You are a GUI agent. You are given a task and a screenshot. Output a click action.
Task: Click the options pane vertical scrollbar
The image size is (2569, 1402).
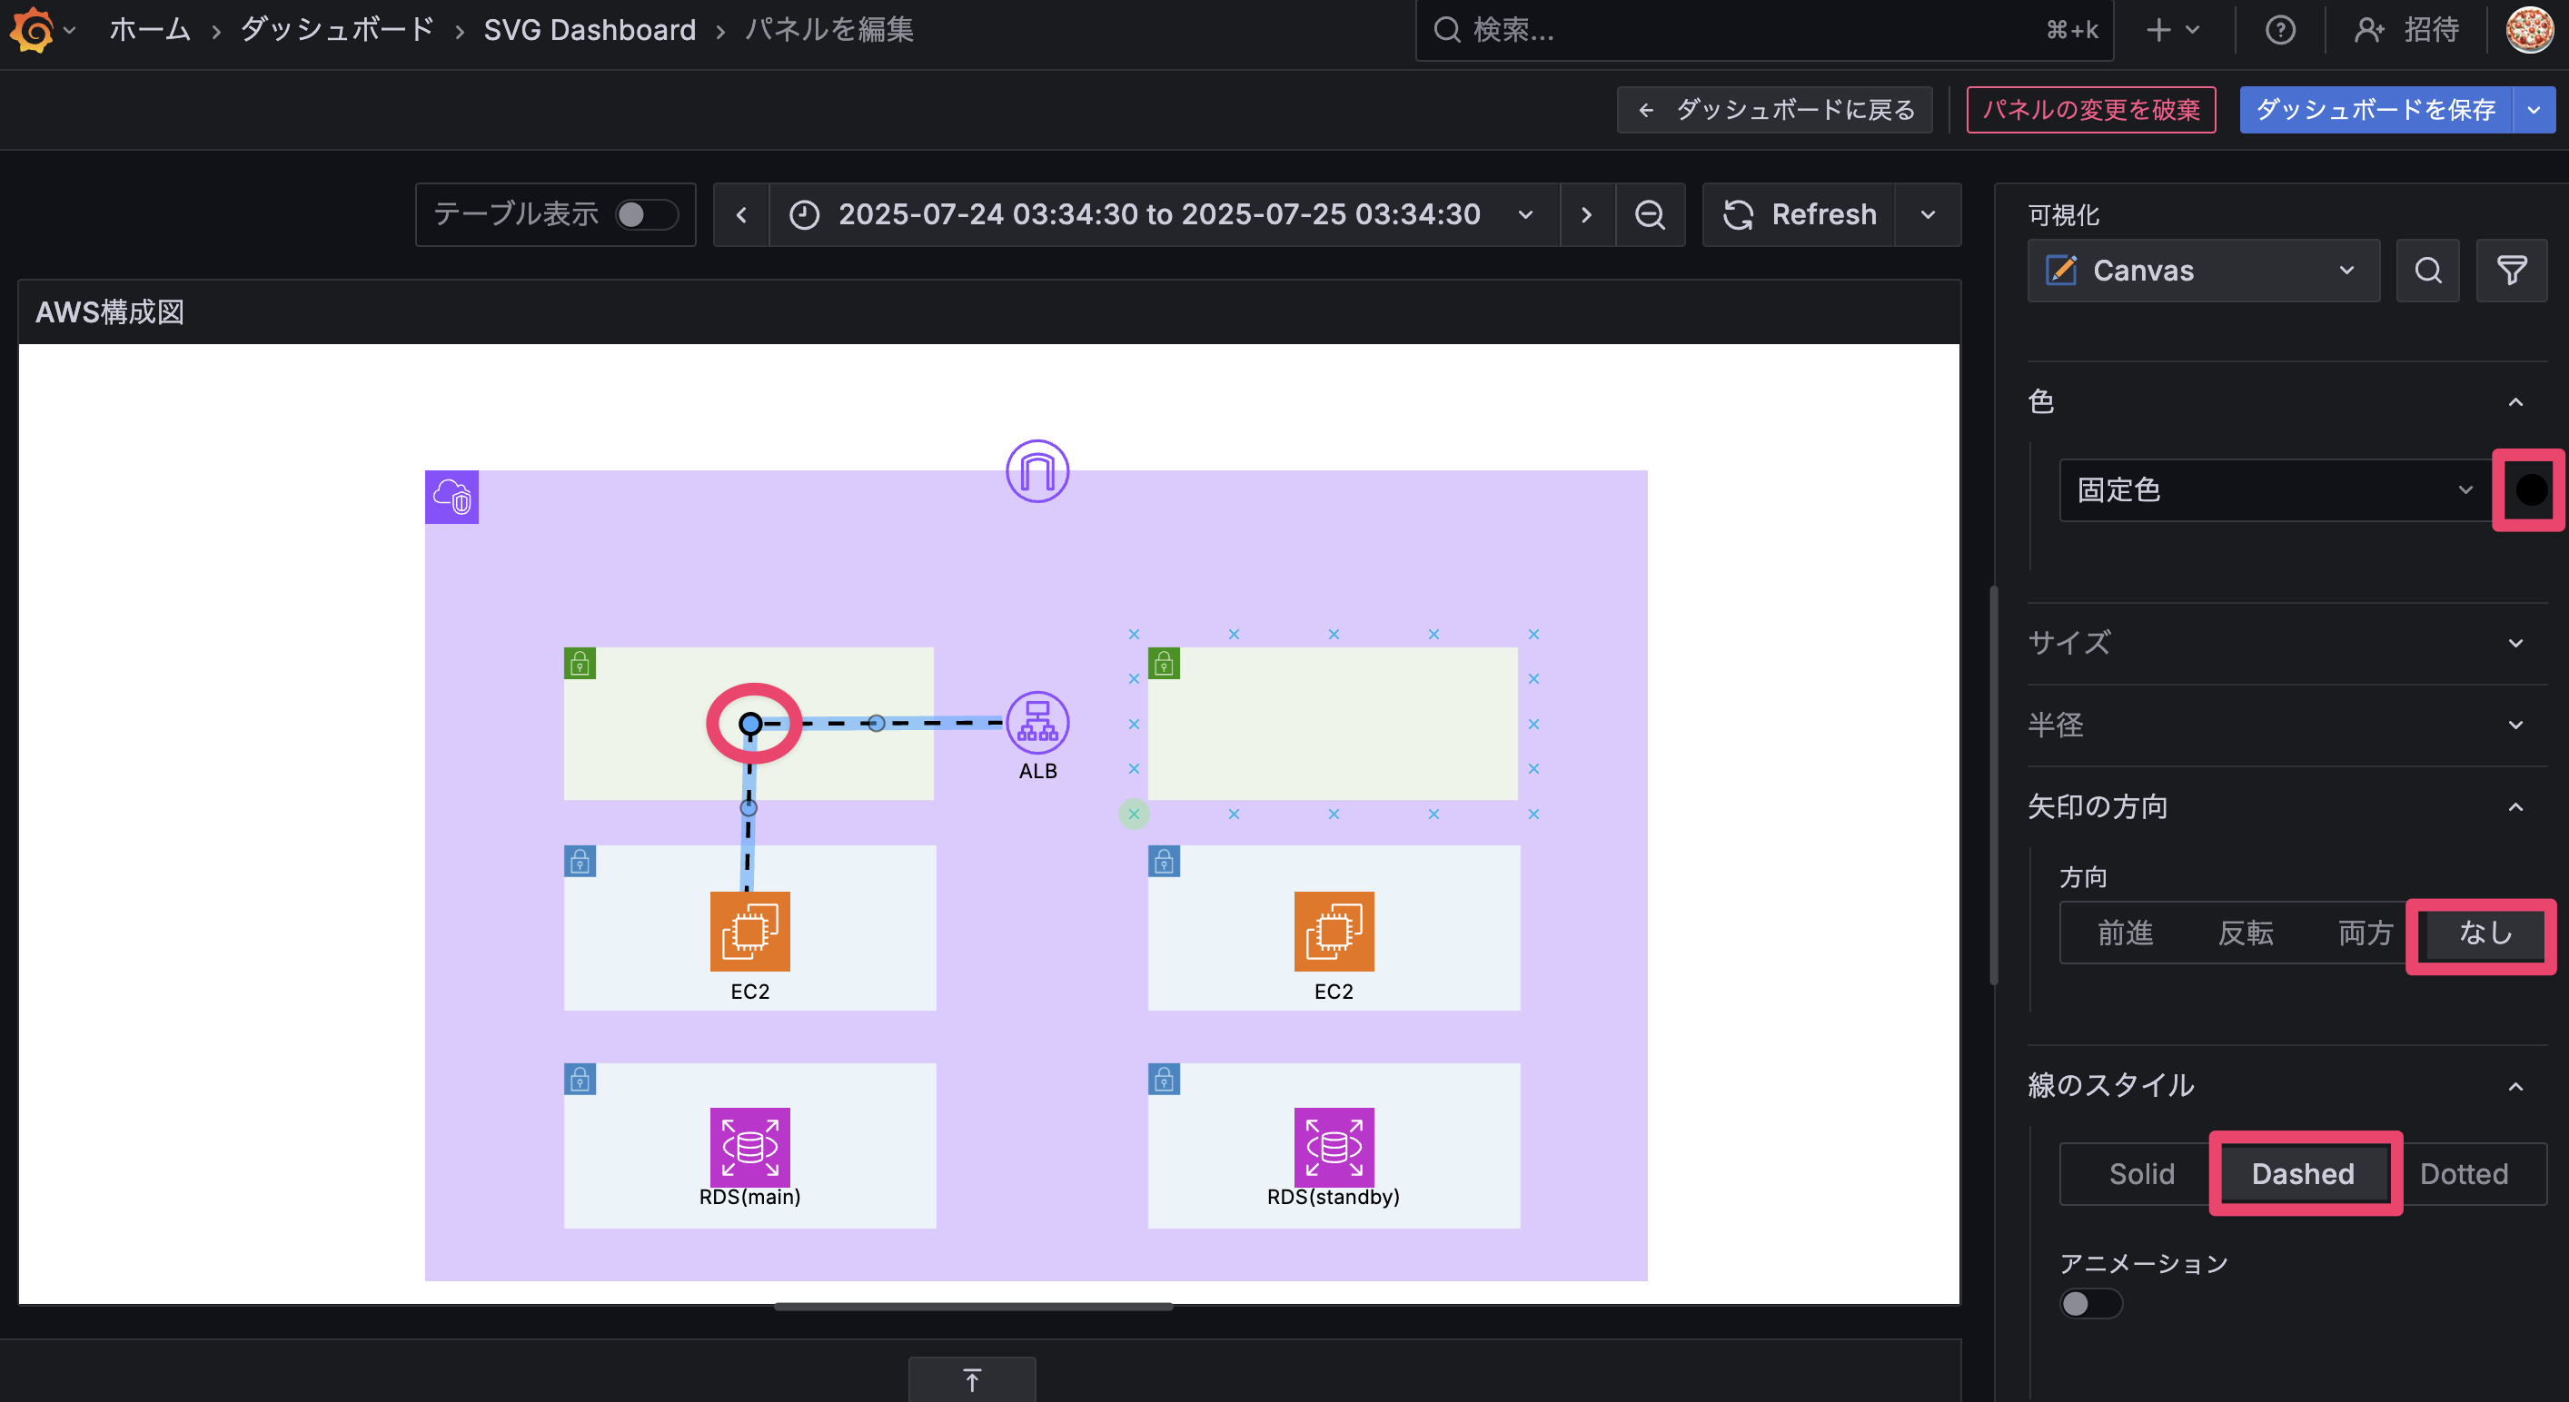pyautogui.click(x=1994, y=785)
